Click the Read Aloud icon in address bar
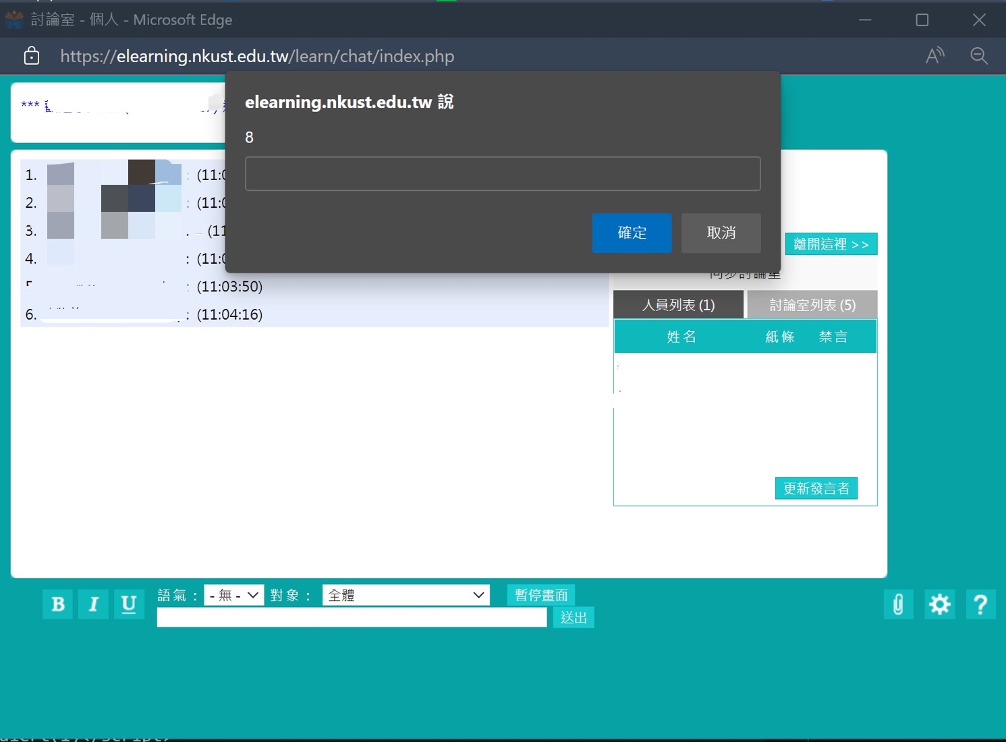The width and height of the screenshot is (1006, 742). [934, 56]
